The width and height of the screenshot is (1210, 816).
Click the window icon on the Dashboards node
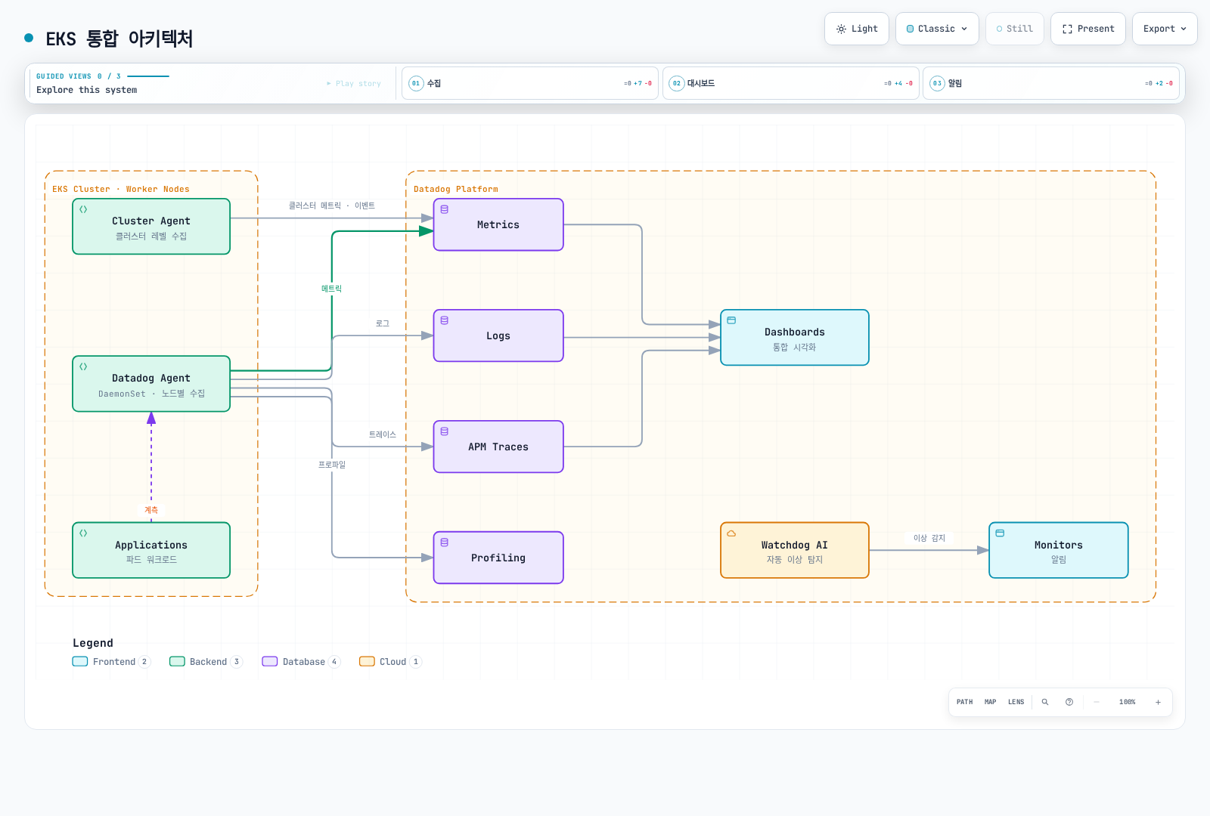[x=731, y=320]
